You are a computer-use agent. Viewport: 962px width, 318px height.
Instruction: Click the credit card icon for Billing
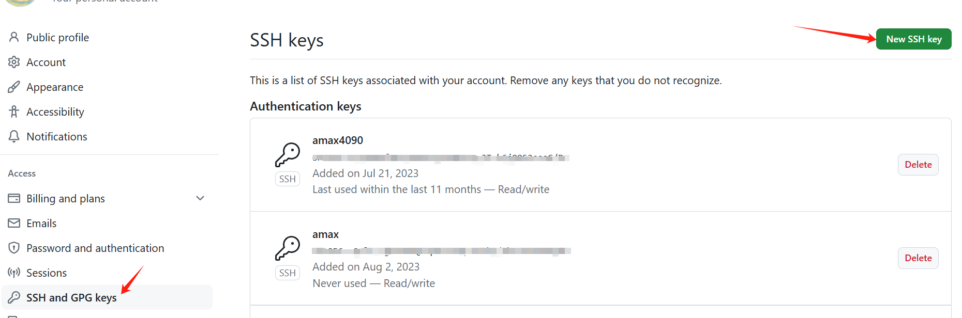point(14,198)
